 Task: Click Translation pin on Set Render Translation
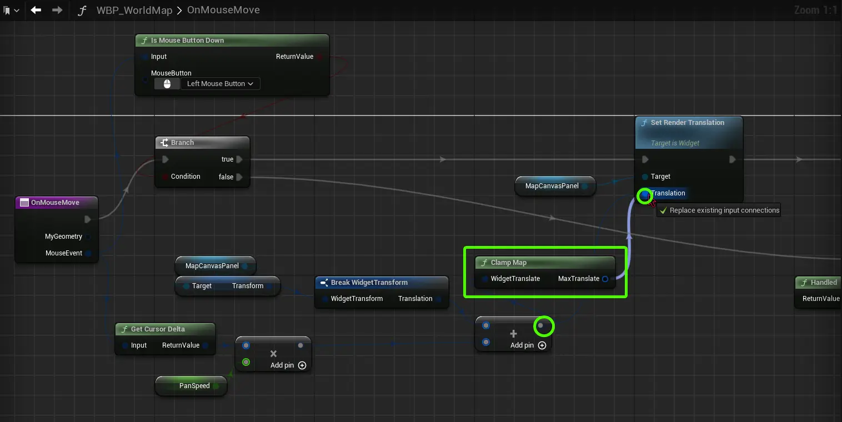click(644, 194)
